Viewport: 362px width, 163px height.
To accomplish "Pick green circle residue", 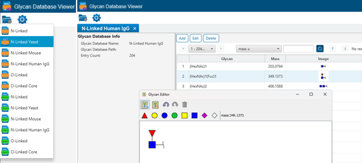I will click(x=175, y=115).
